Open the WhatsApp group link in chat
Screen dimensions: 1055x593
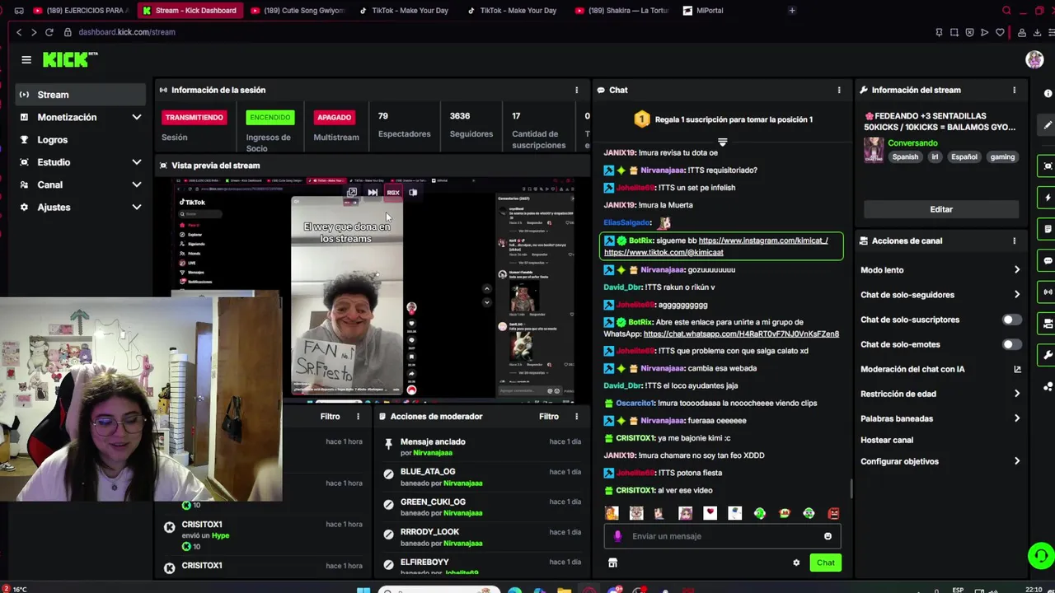[x=741, y=334]
